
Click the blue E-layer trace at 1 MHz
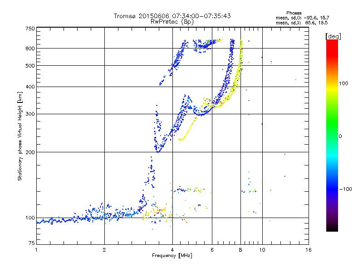click(x=39, y=223)
